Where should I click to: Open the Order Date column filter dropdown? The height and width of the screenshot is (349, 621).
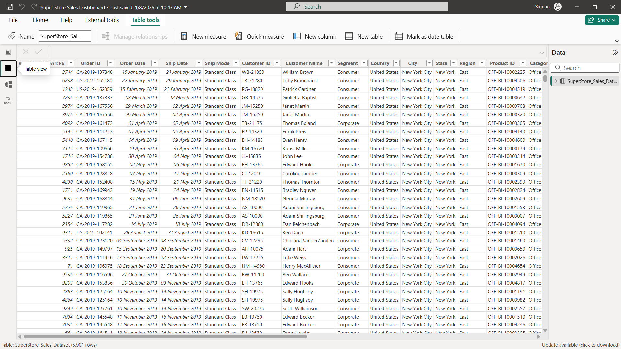coord(155,63)
